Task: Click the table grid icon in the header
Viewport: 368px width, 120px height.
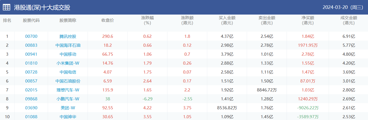Action: pos(7,7)
